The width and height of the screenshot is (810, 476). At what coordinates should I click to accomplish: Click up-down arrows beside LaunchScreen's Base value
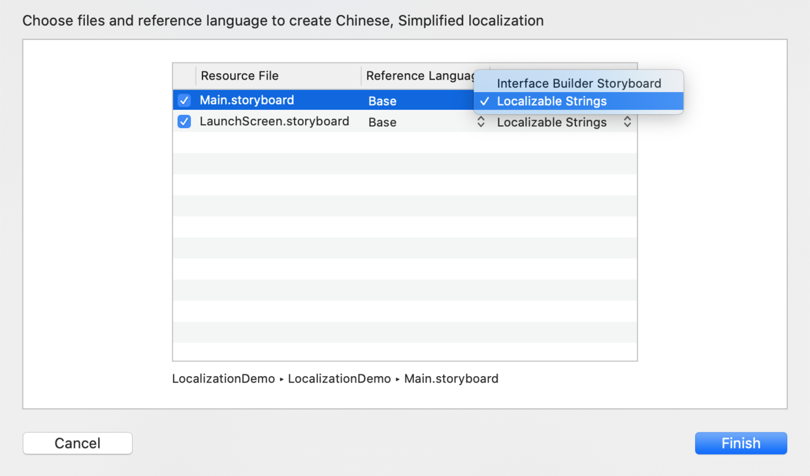(x=481, y=122)
